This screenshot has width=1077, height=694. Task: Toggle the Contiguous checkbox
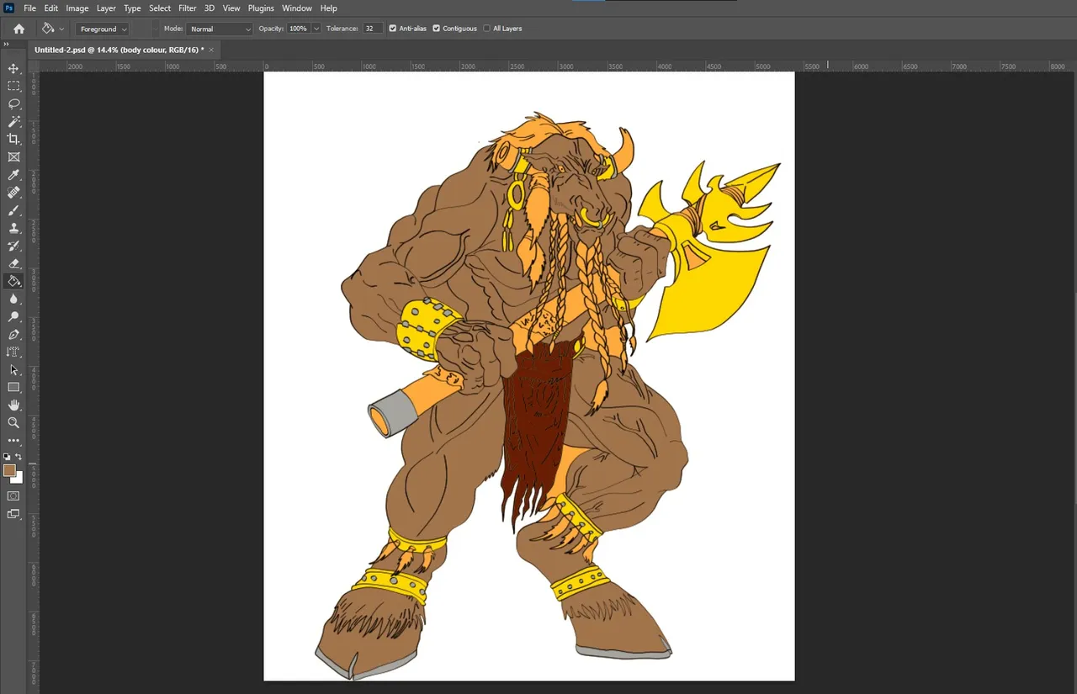(436, 29)
